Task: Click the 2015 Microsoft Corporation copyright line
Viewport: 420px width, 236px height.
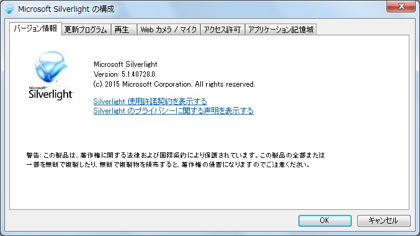Action: coord(174,84)
